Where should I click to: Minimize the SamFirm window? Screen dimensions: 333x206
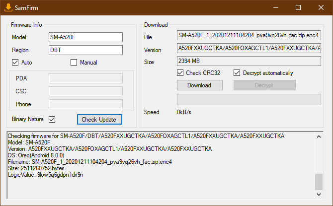(276, 7)
